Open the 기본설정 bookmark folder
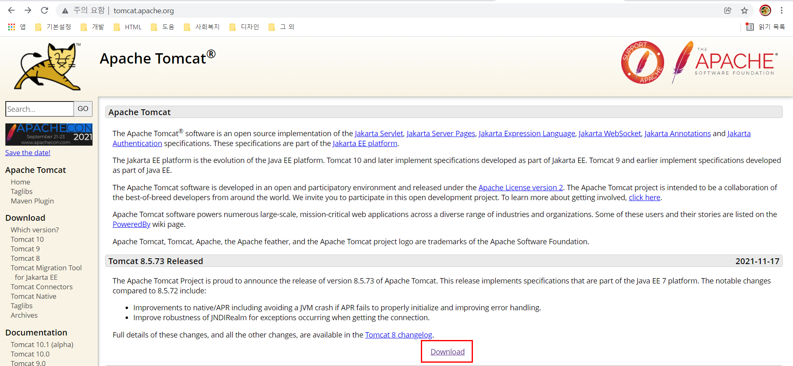The image size is (793, 366). pyautogui.click(x=53, y=27)
